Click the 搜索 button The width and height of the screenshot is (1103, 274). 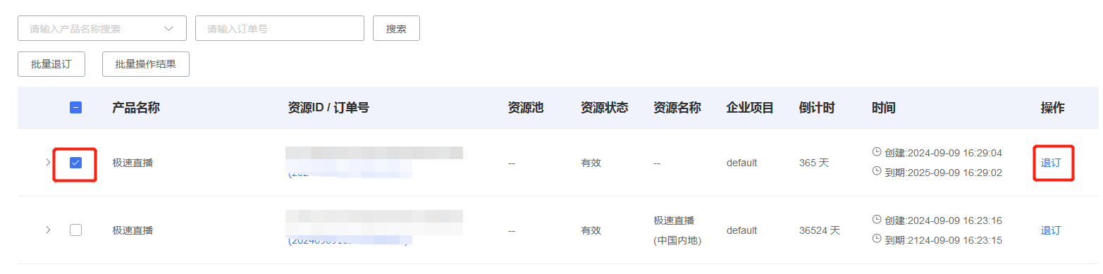coord(396,28)
